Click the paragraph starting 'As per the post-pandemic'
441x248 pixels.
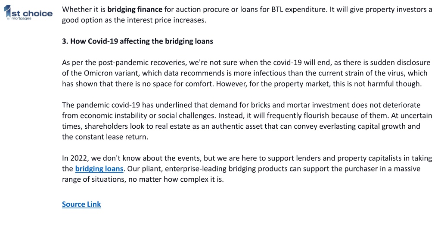click(246, 73)
